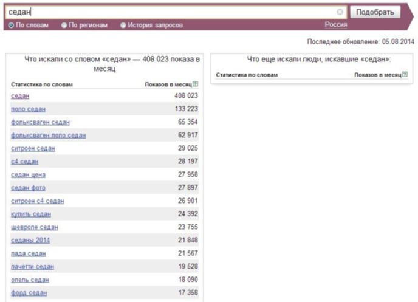Click the left 'Статистика по словам' column header

(42, 84)
